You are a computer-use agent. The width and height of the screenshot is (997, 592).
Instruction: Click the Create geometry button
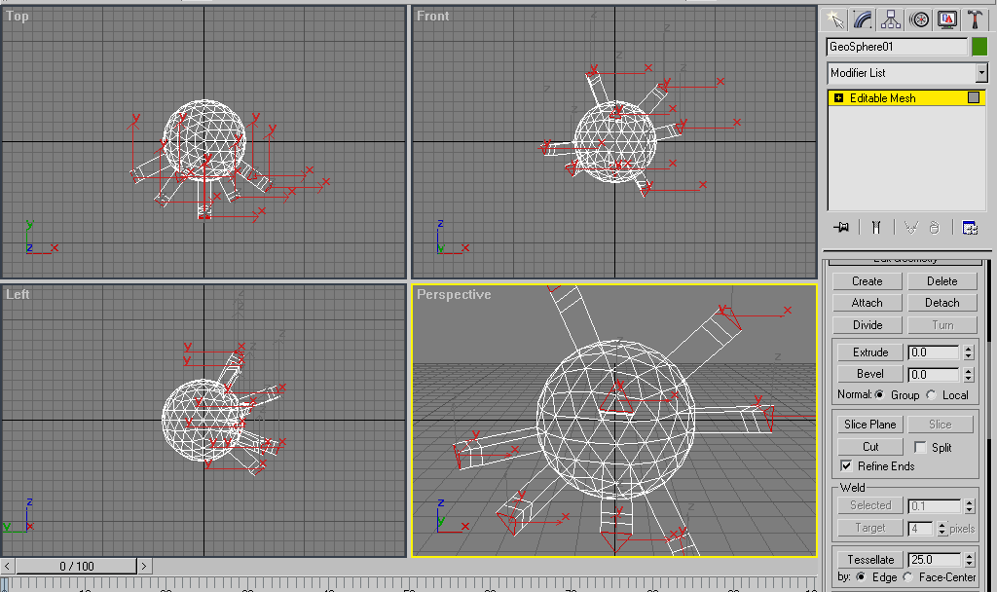tap(868, 281)
